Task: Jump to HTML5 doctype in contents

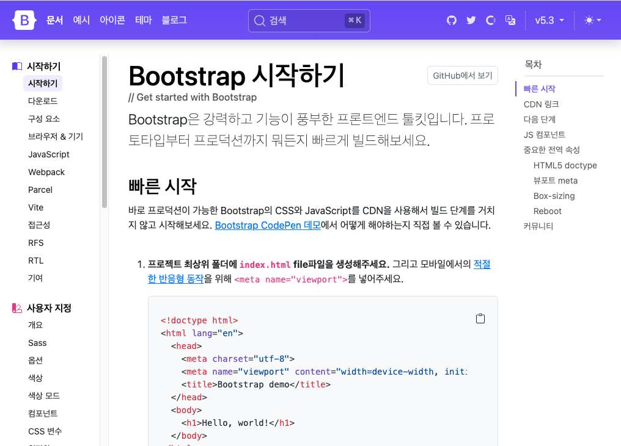Action: coord(565,165)
